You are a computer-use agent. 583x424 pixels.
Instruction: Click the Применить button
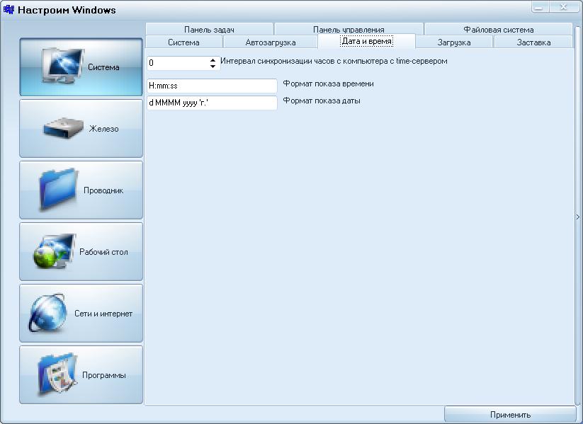(x=510, y=414)
